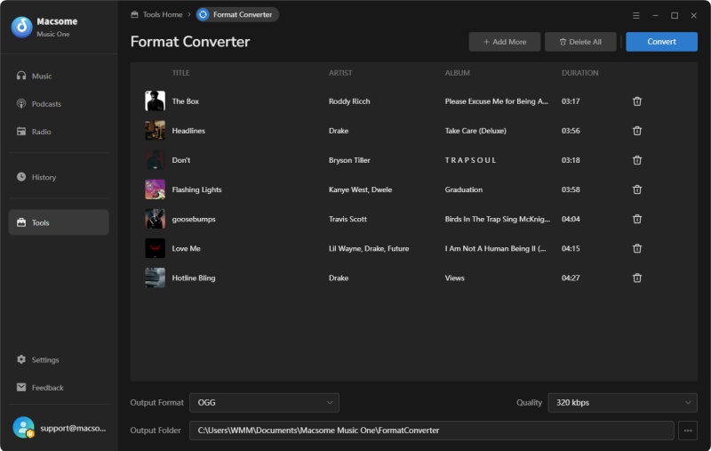Expand the Quality 320 kbps dropdown
Screen dimensions: 711x451
[623, 403]
